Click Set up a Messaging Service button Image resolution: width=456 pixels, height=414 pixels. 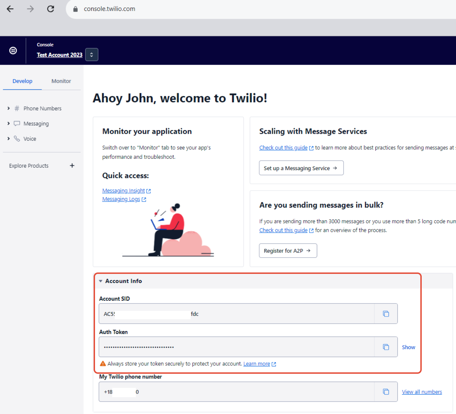tap(301, 168)
